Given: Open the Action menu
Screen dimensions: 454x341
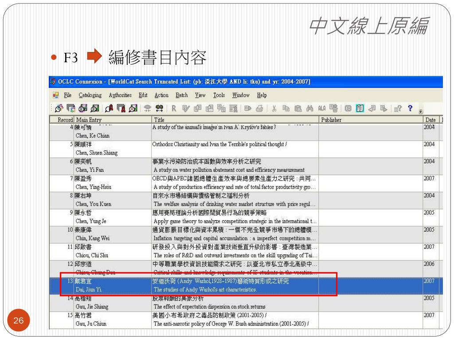Looking at the screenshot, I should (x=161, y=95).
